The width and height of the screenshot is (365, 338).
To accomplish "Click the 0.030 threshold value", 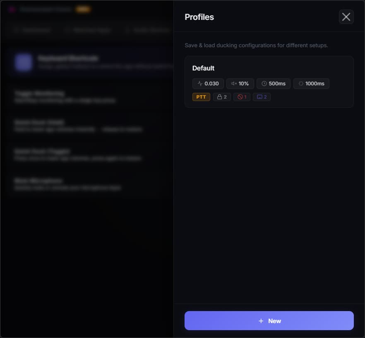I will coord(211,84).
